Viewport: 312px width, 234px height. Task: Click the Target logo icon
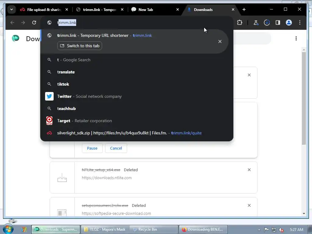click(x=49, y=121)
